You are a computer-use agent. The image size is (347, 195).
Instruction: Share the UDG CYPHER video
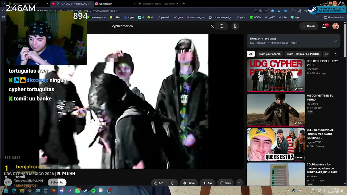[189, 183]
